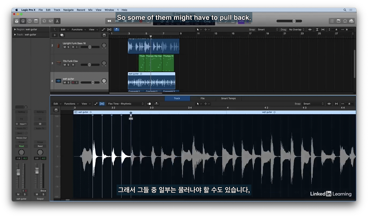Click the Stereo Out output button
This screenshot has width=368, height=217.
[21, 138]
